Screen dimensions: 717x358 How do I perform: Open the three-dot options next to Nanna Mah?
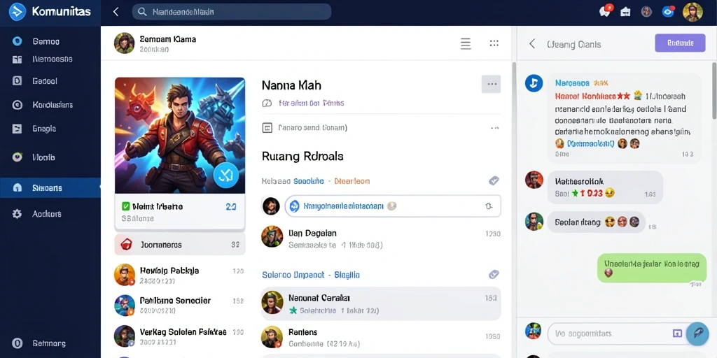(x=491, y=85)
